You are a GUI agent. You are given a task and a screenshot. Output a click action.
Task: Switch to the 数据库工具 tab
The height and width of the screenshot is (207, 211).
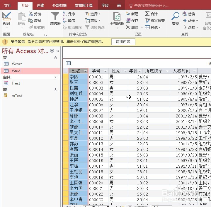point(84,6)
